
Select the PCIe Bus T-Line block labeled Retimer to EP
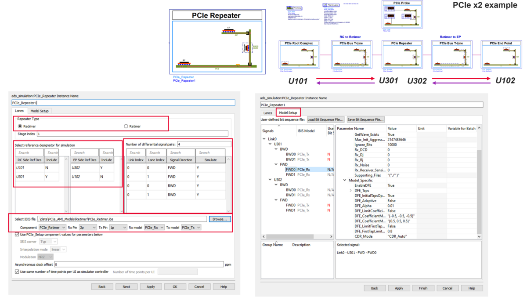coord(451,54)
